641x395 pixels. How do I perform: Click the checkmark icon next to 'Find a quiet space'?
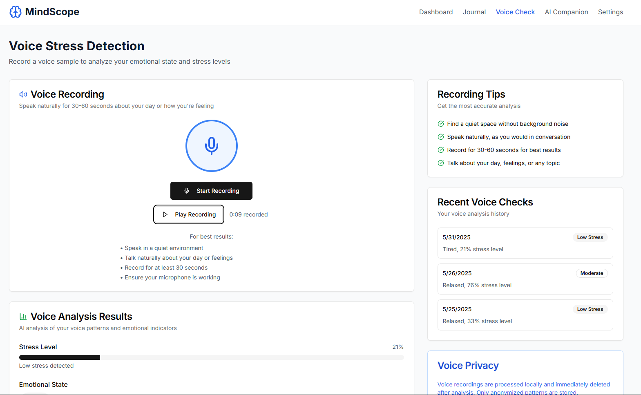click(441, 124)
